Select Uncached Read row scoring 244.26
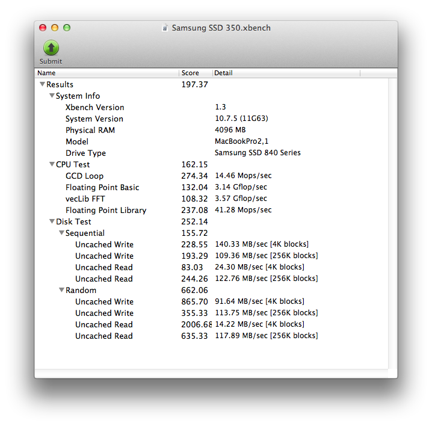The width and height of the screenshot is (432, 426). click(x=212, y=279)
